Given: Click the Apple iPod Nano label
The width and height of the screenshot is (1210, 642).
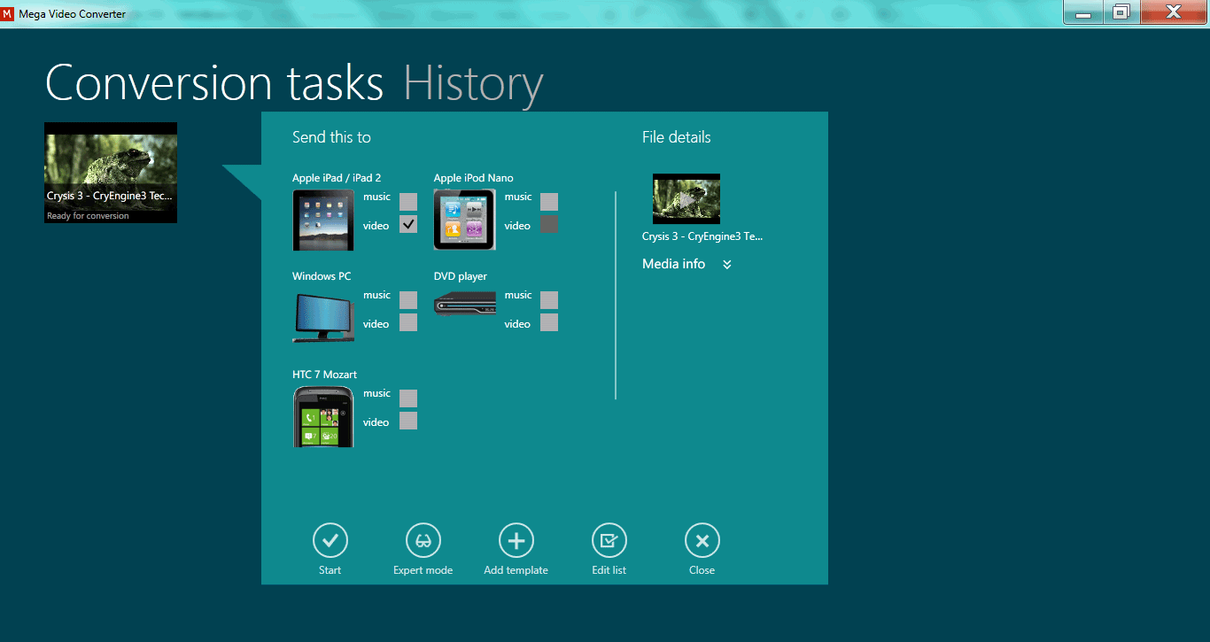Looking at the screenshot, I should [x=474, y=178].
